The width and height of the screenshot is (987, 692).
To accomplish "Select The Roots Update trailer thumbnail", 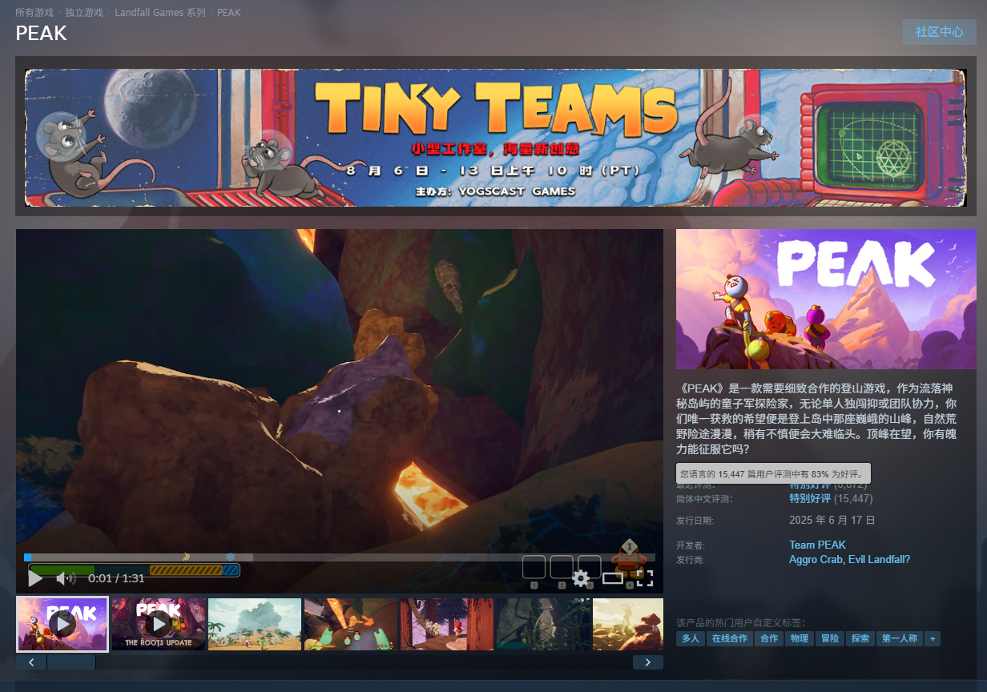I will point(159,623).
